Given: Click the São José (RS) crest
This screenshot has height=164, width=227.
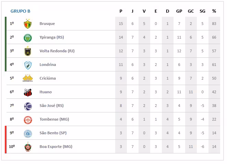Looking at the screenshot, I should [x=28, y=106].
